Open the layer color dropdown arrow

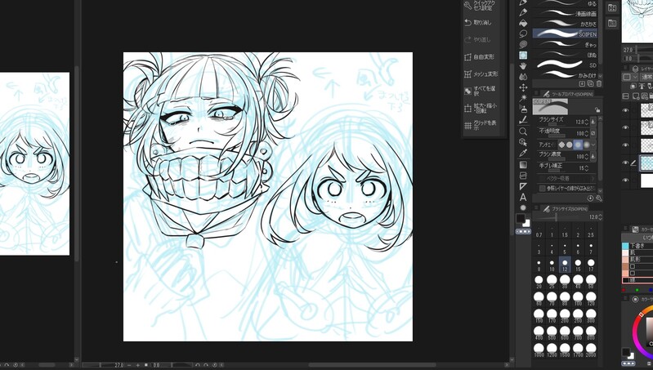click(636, 77)
